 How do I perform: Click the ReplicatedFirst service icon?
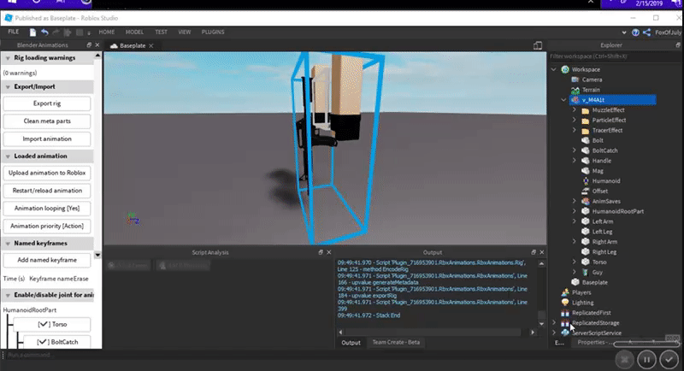565,313
